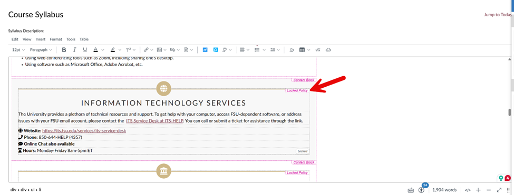Expand the alignment options arrow
This screenshot has height=195, width=514.
pos(248,50)
